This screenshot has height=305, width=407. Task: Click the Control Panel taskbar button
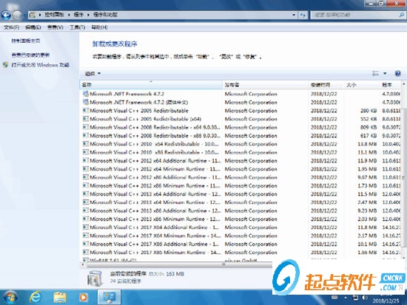pos(109,297)
